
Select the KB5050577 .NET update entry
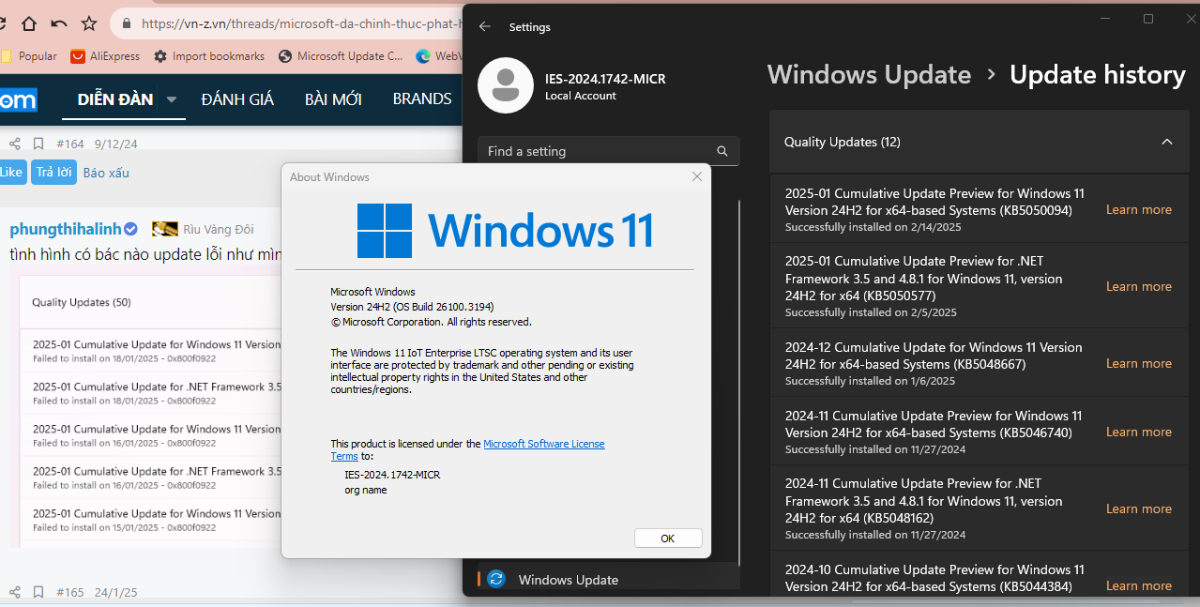(924, 279)
